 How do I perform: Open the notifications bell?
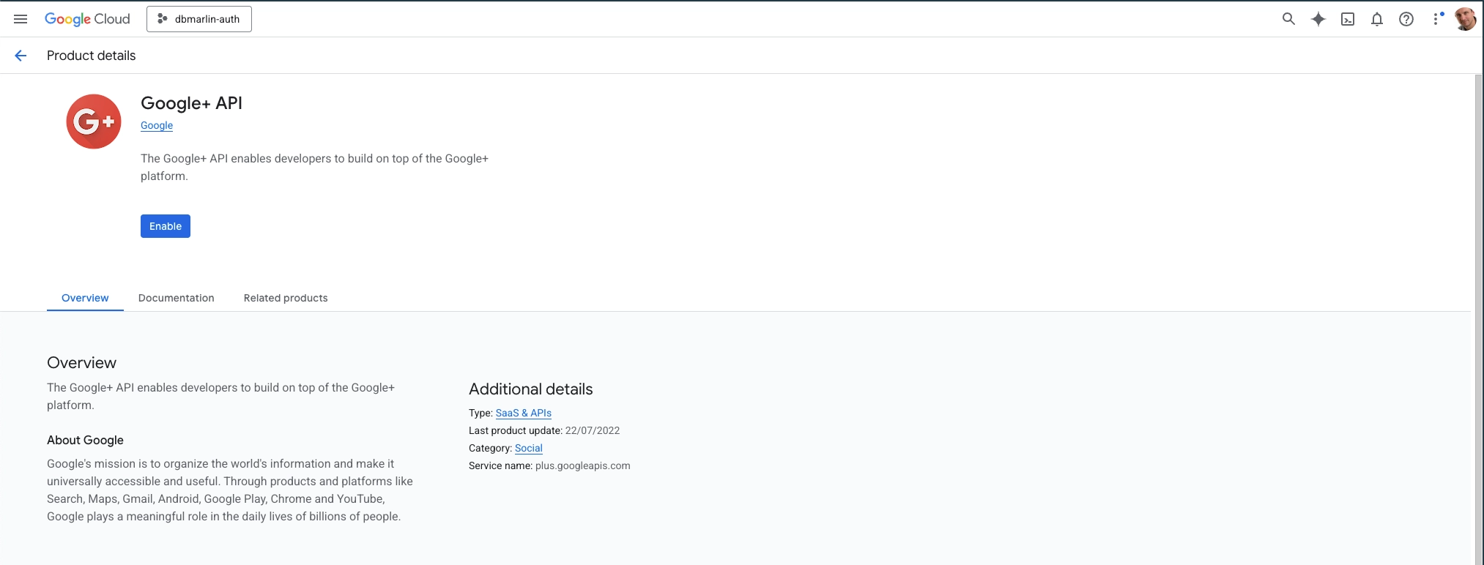[1377, 20]
